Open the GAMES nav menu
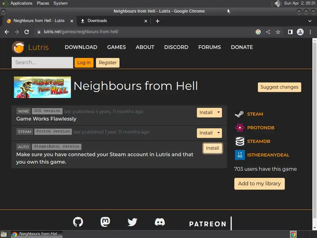 tap(116, 47)
